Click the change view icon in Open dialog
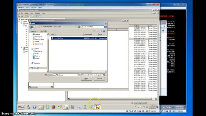 click(94, 31)
